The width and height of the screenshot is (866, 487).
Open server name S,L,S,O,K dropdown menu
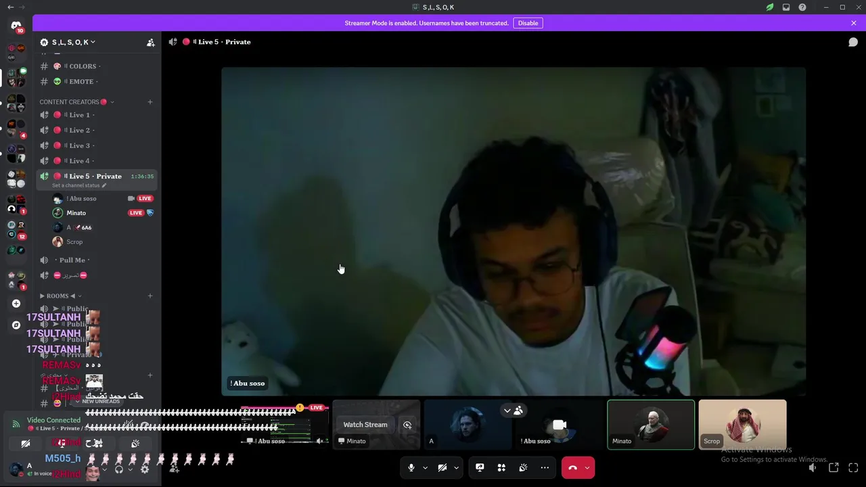(73, 42)
